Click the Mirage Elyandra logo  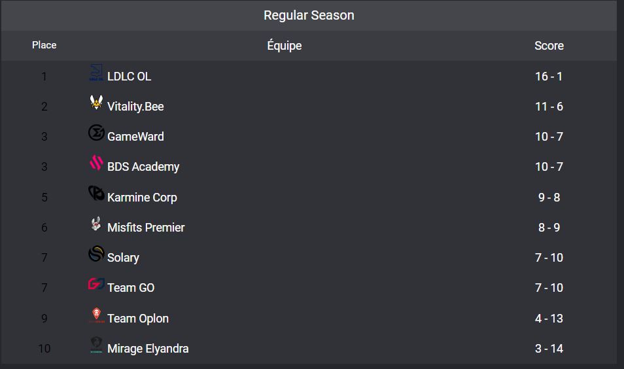[x=96, y=345]
